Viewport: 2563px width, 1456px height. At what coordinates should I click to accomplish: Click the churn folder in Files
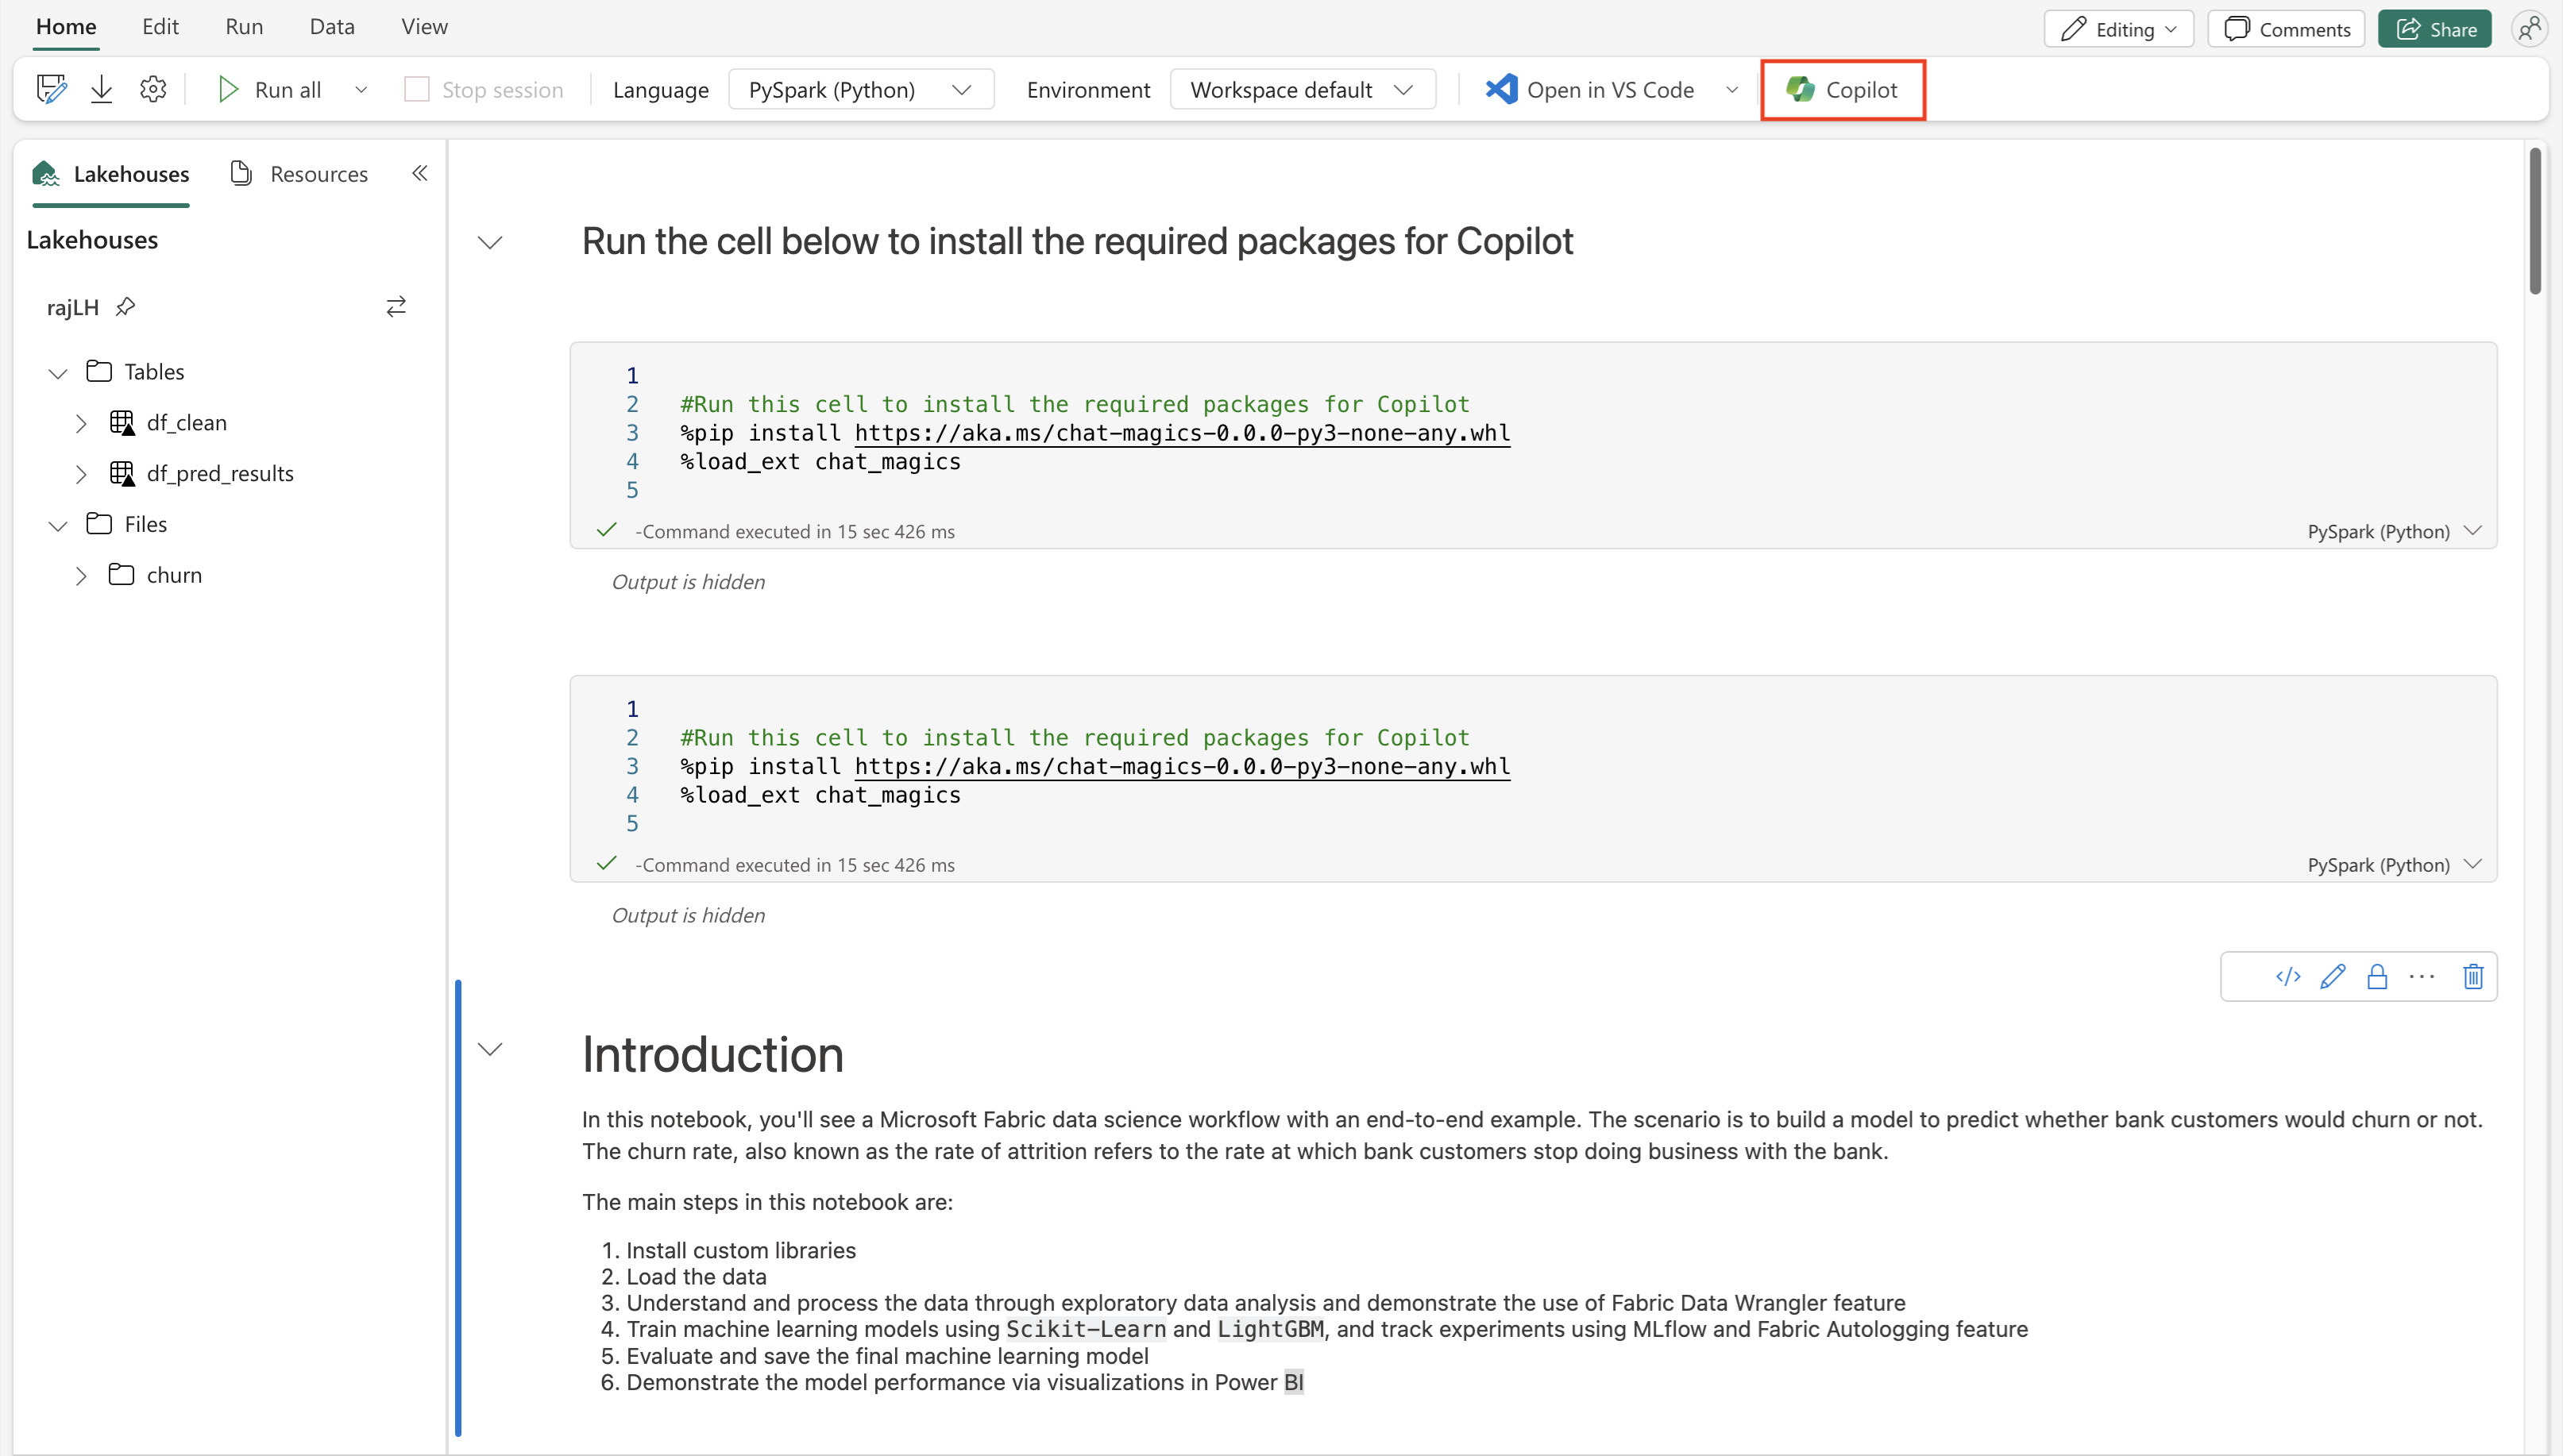pos(174,574)
